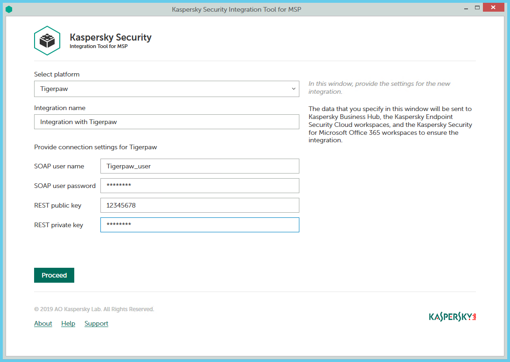Open the Support link
510x362 pixels.
[x=96, y=323]
